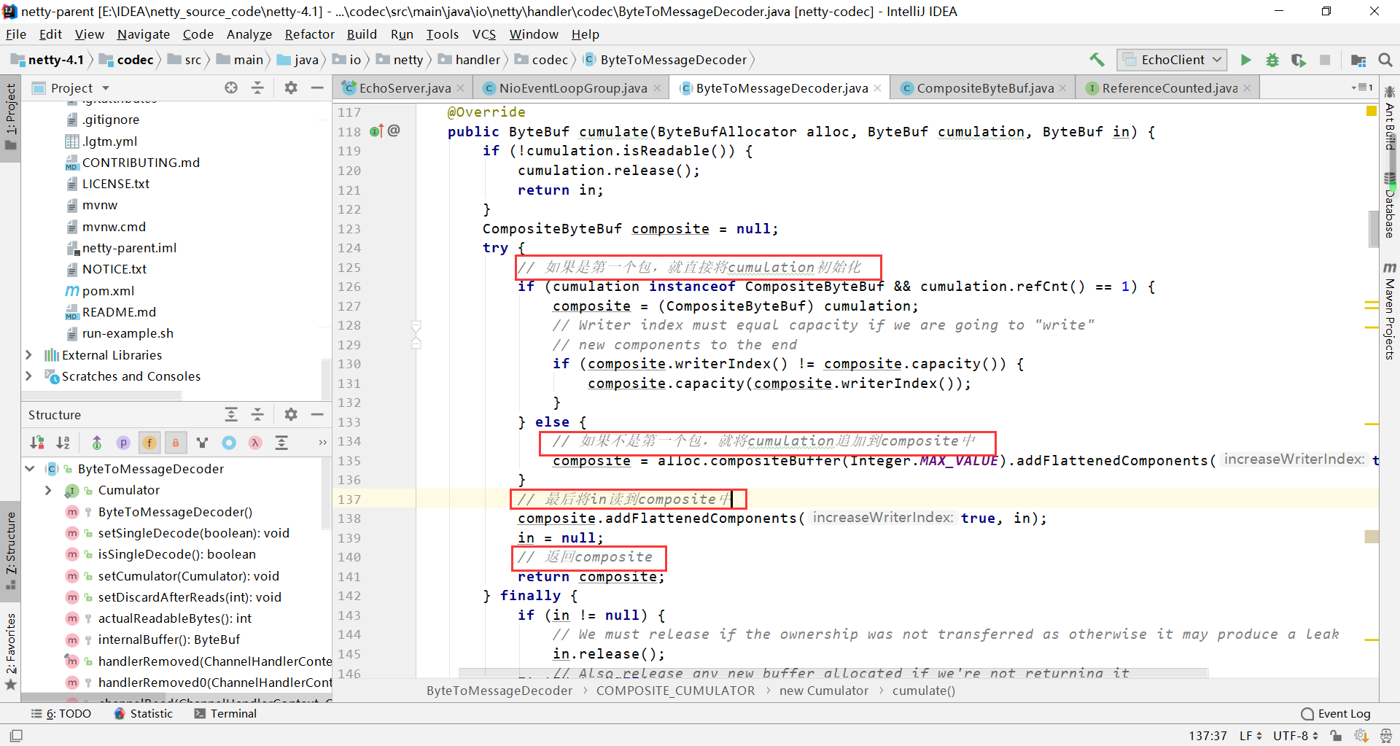Click the override gutter icon on line 118
Screen dimensions: 1400x746
376,131
